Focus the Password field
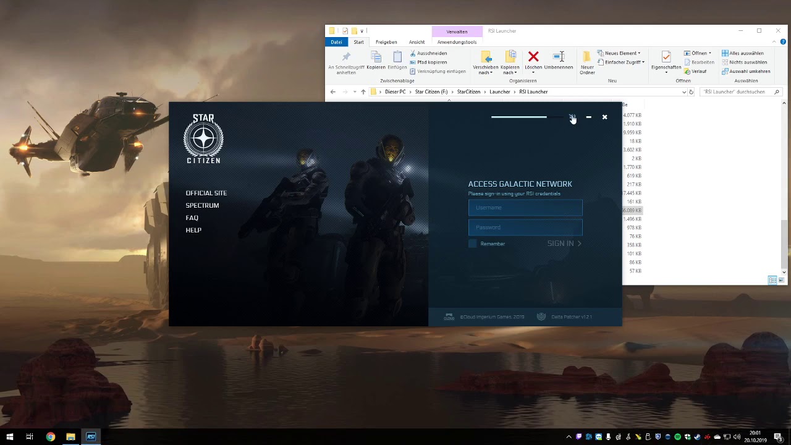 click(x=525, y=227)
